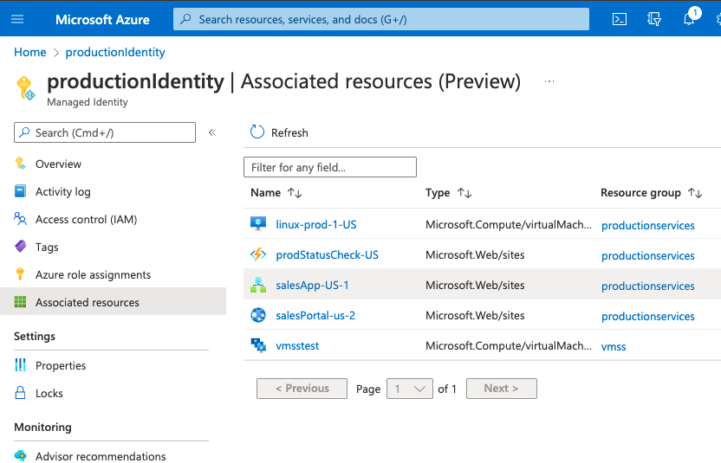721x463 pixels.
Task: Sort the table by Name column
Action: coord(294,193)
